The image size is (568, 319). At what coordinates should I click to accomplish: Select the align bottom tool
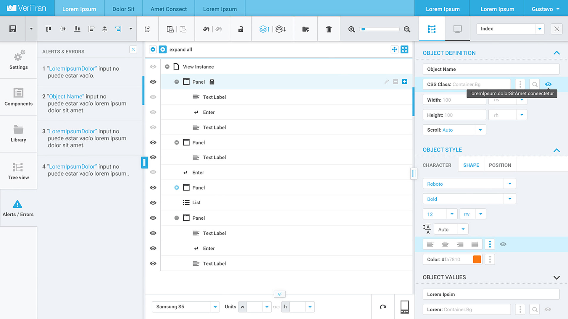(x=77, y=29)
